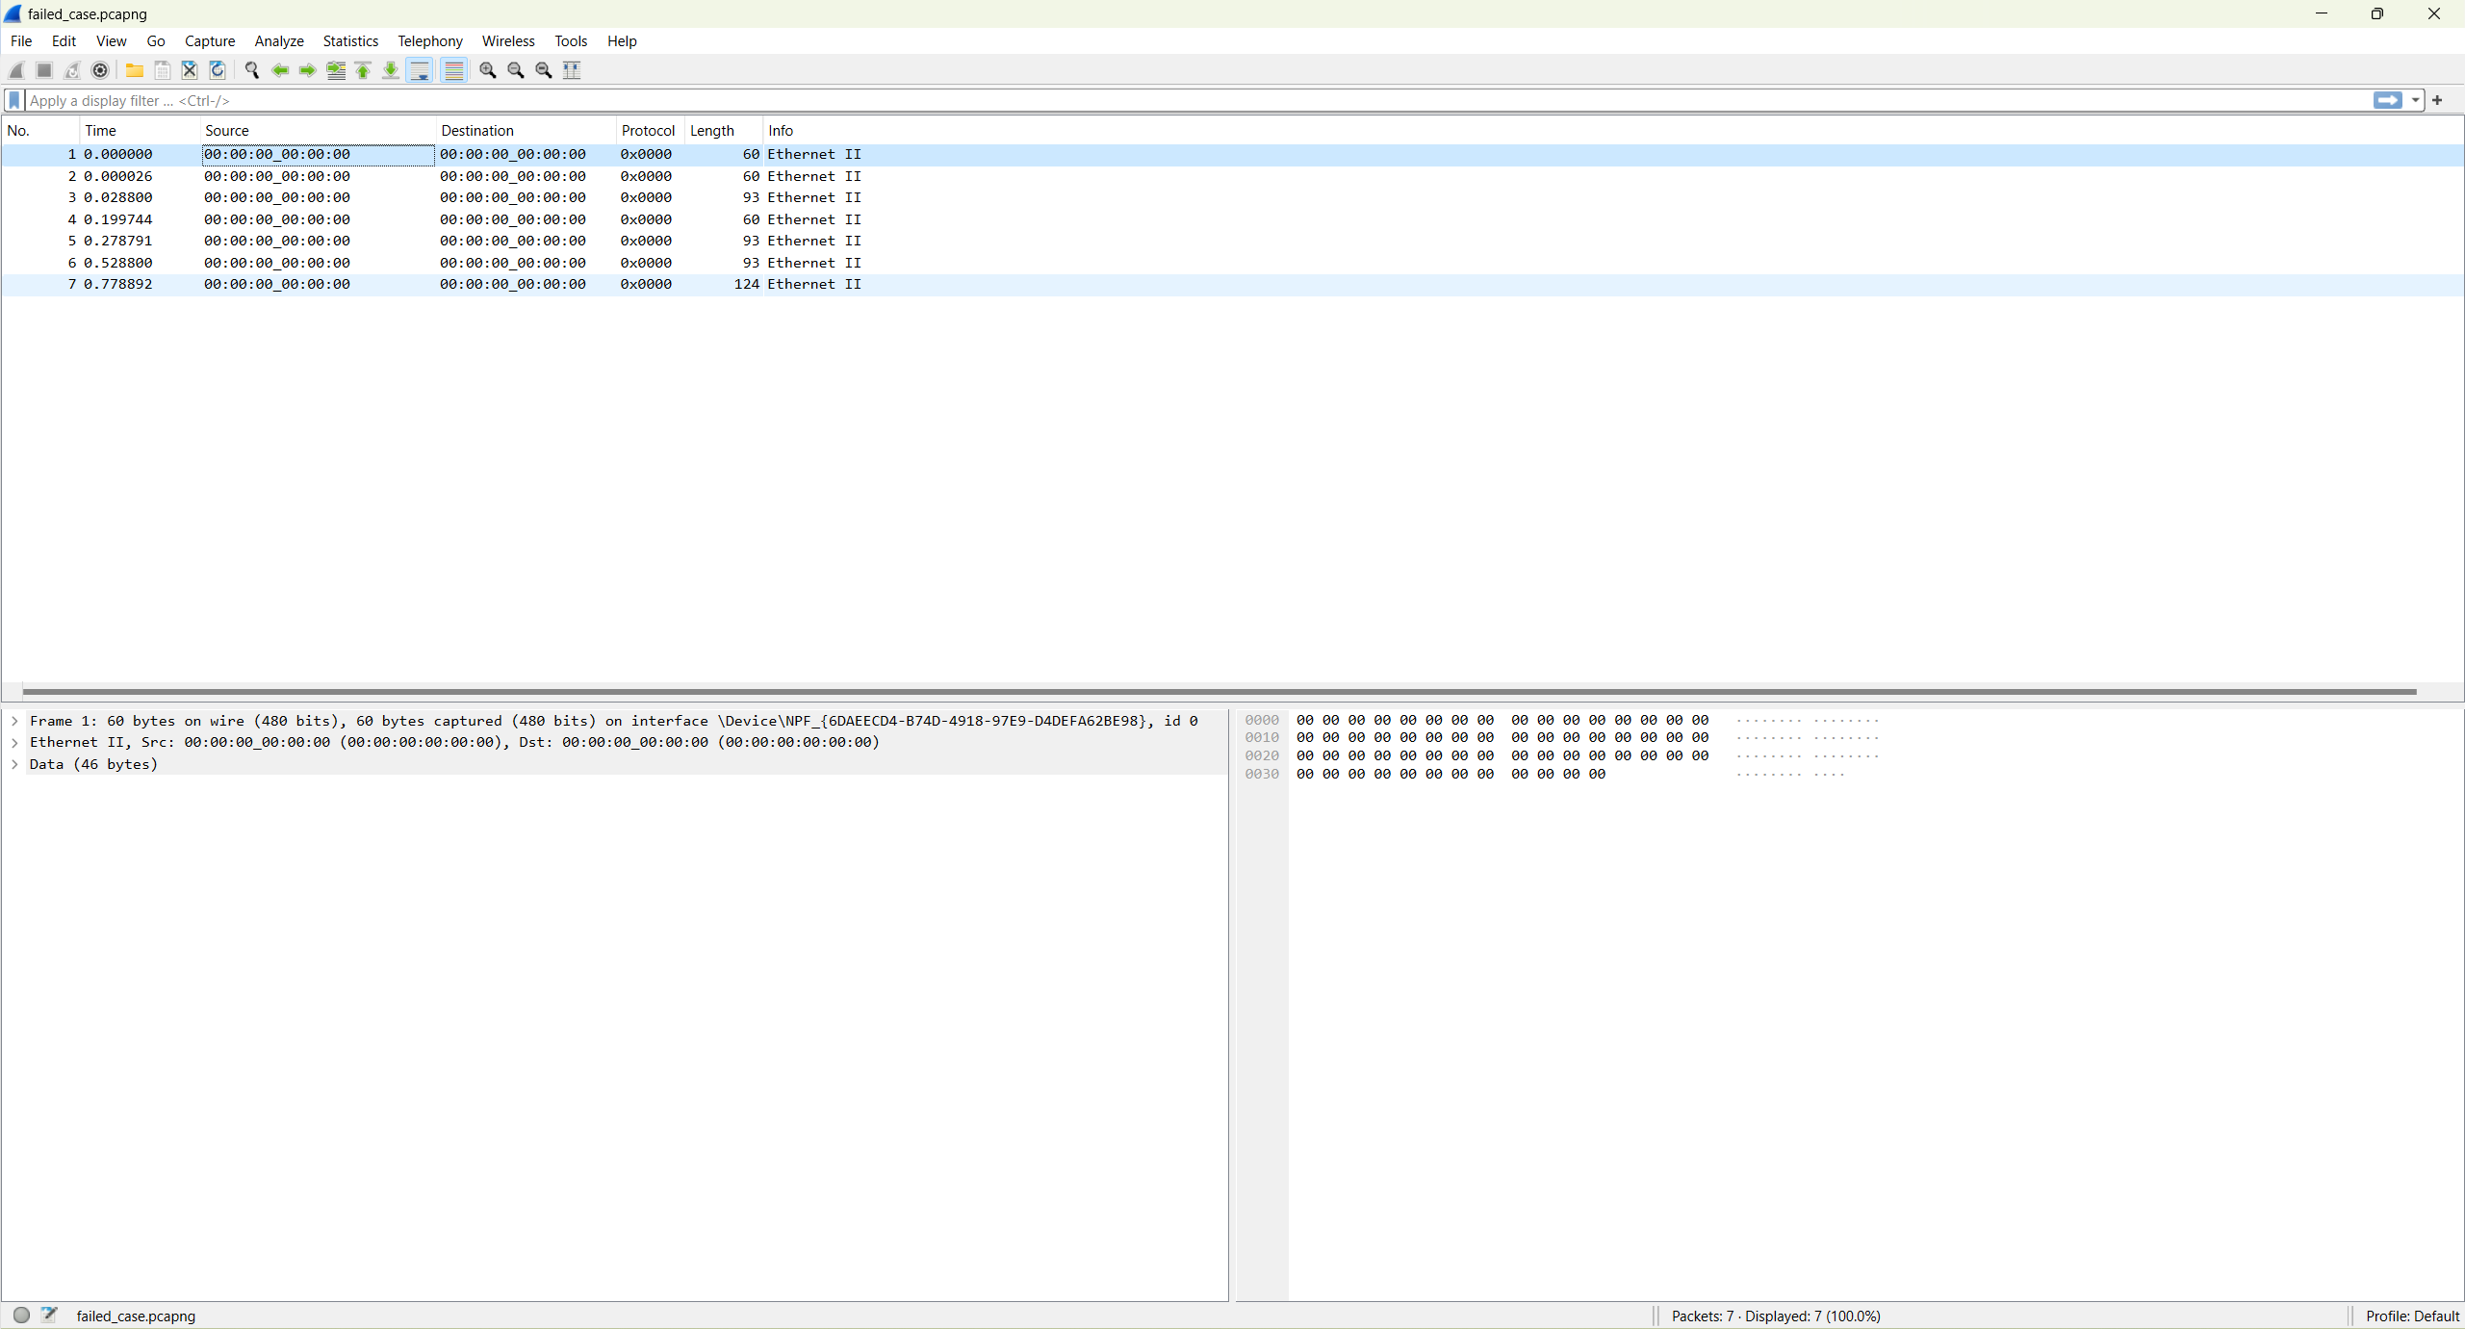The height and width of the screenshot is (1329, 2465).
Task: Toggle automatic scrolling during live capture
Action: pyautogui.click(x=420, y=69)
